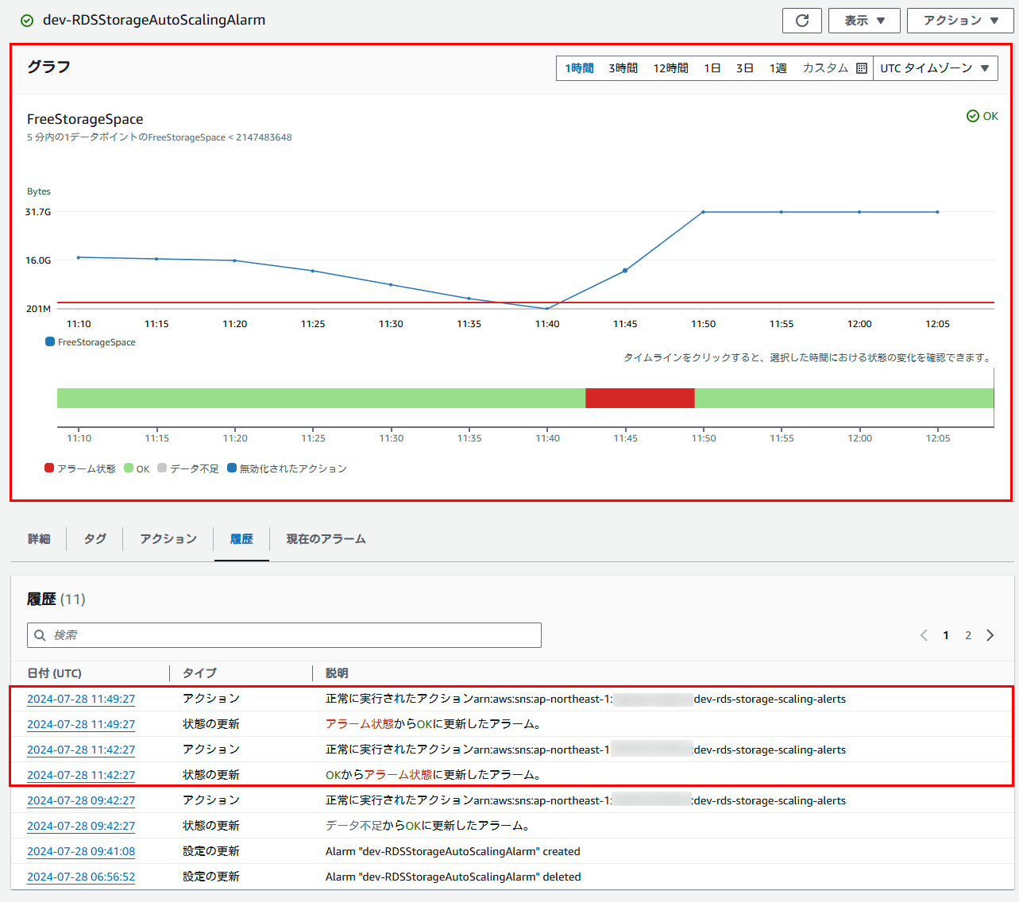The image size is (1019, 902).
Task: Open the アクション tab
Action: point(168,539)
